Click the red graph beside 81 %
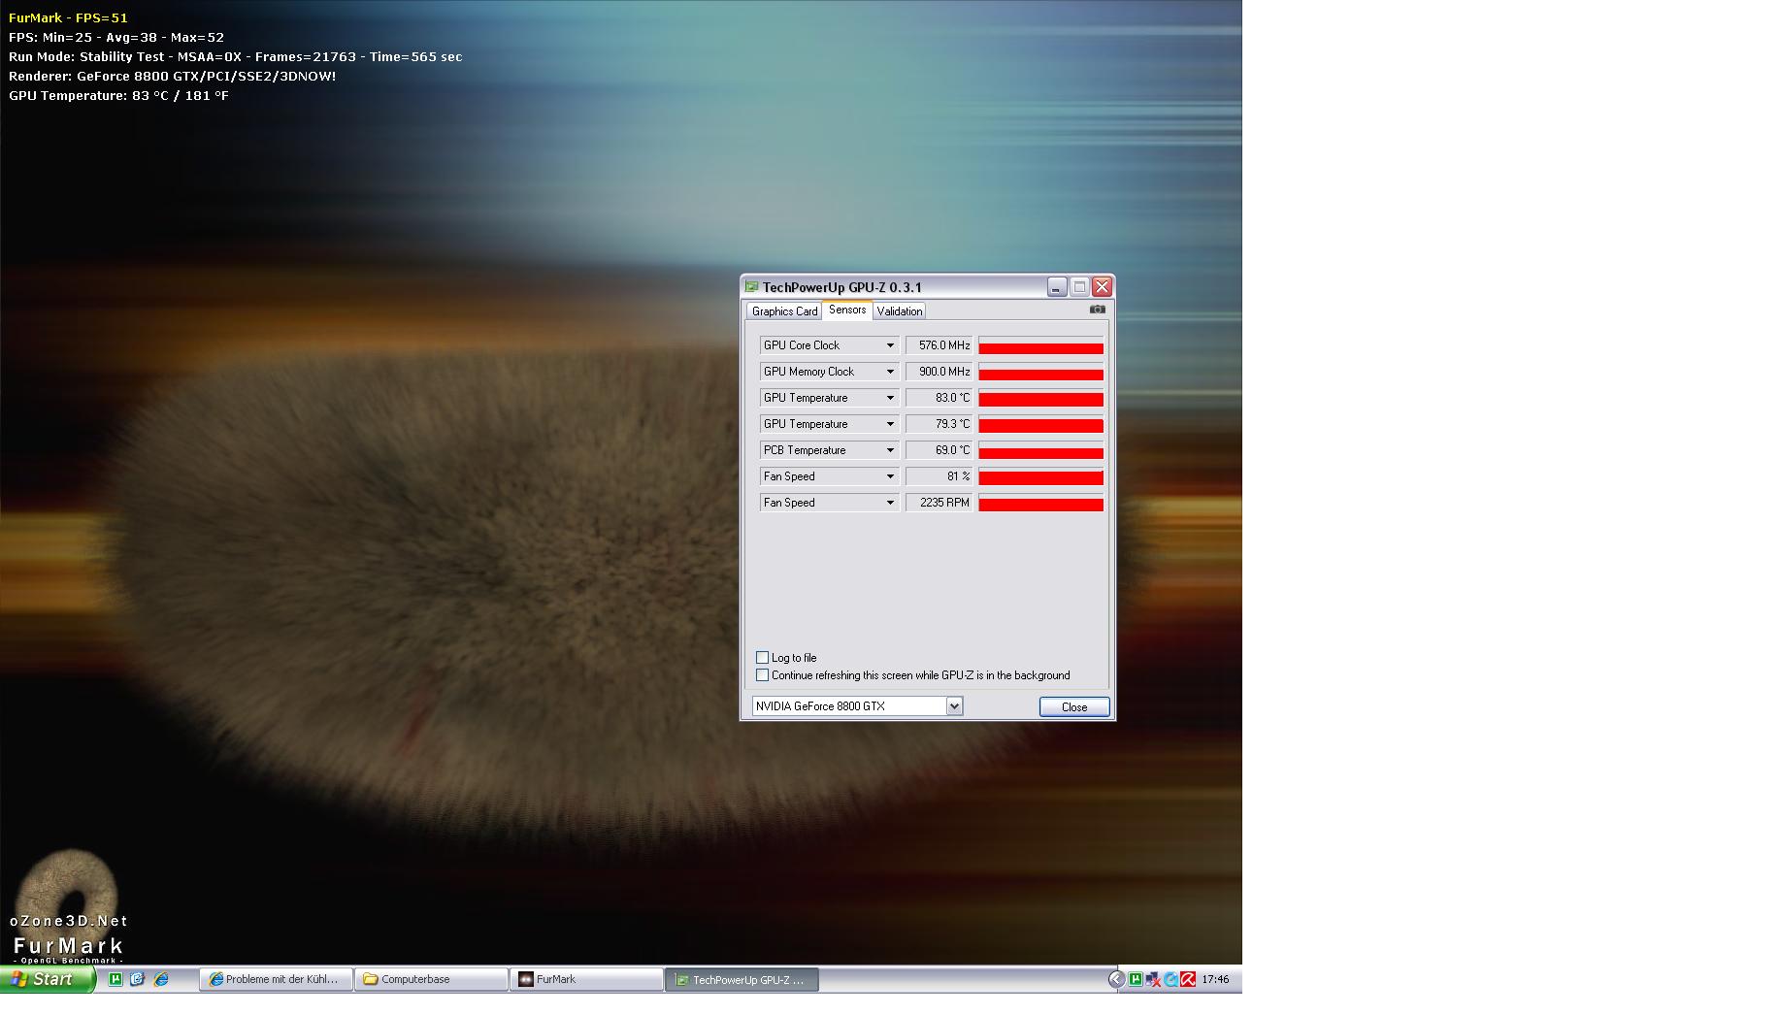The image size is (1780, 1015). coord(1040,476)
